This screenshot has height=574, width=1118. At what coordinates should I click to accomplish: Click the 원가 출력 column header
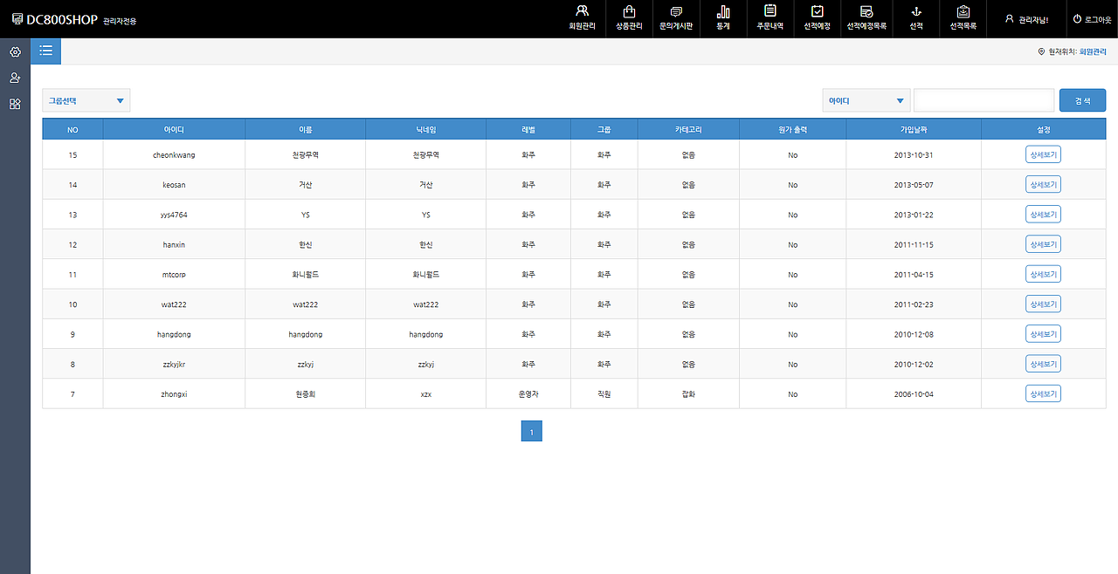792,129
